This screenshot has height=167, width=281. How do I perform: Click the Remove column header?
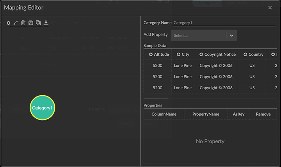pos(263,114)
